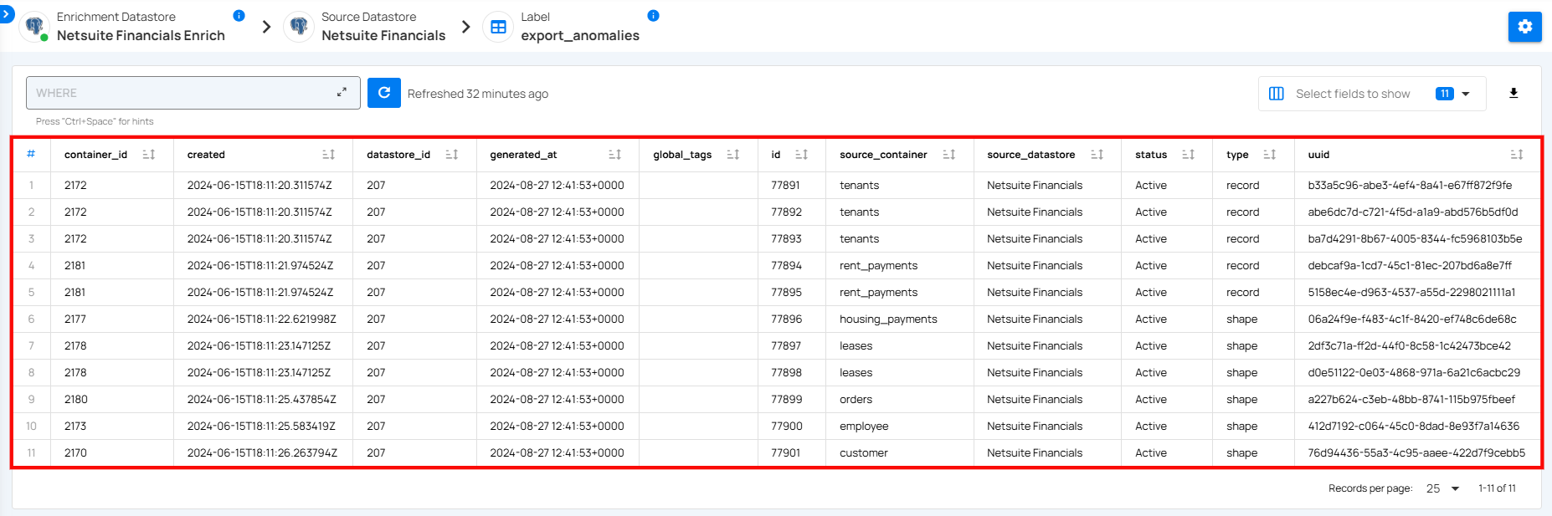Click id cell 77901
The image size is (1552, 516).
[x=785, y=453]
